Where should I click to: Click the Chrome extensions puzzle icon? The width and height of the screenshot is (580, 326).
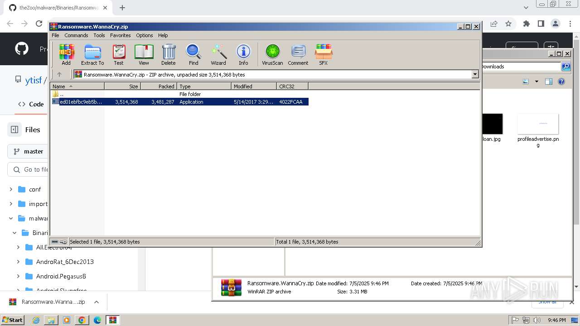click(526, 24)
